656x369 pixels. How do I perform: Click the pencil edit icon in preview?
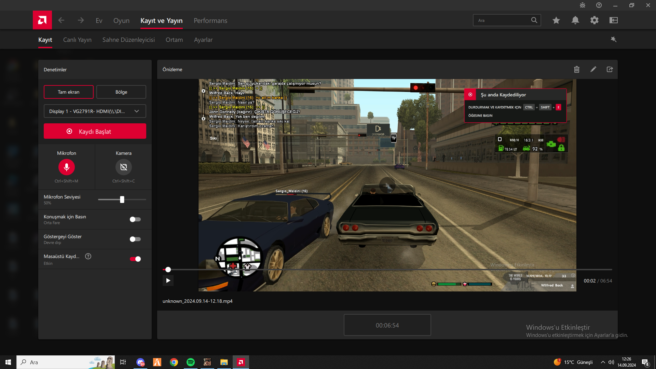pyautogui.click(x=593, y=69)
